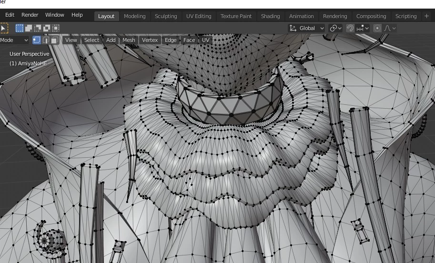Choose the Invert selection mode icon
Image resolution: width=435 pixels, height=263 pixels.
(47, 28)
